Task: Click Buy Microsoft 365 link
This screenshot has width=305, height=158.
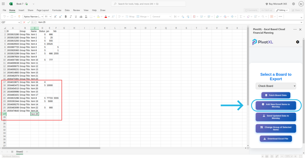Action: point(276,4)
